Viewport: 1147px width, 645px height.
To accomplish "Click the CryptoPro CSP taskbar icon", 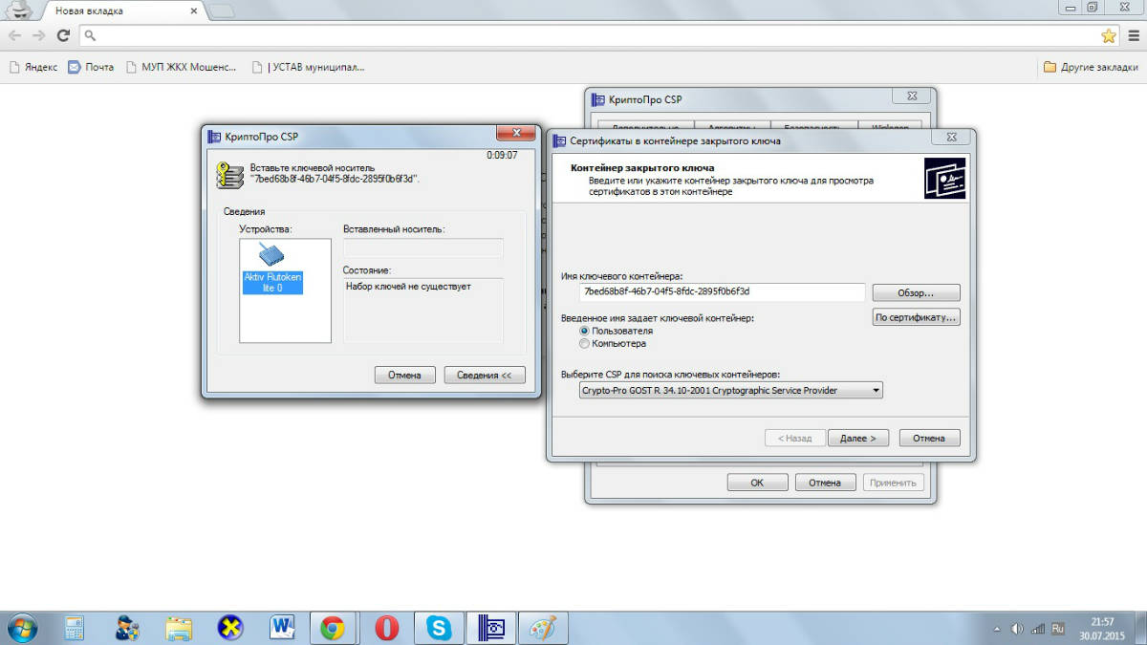I will click(491, 628).
